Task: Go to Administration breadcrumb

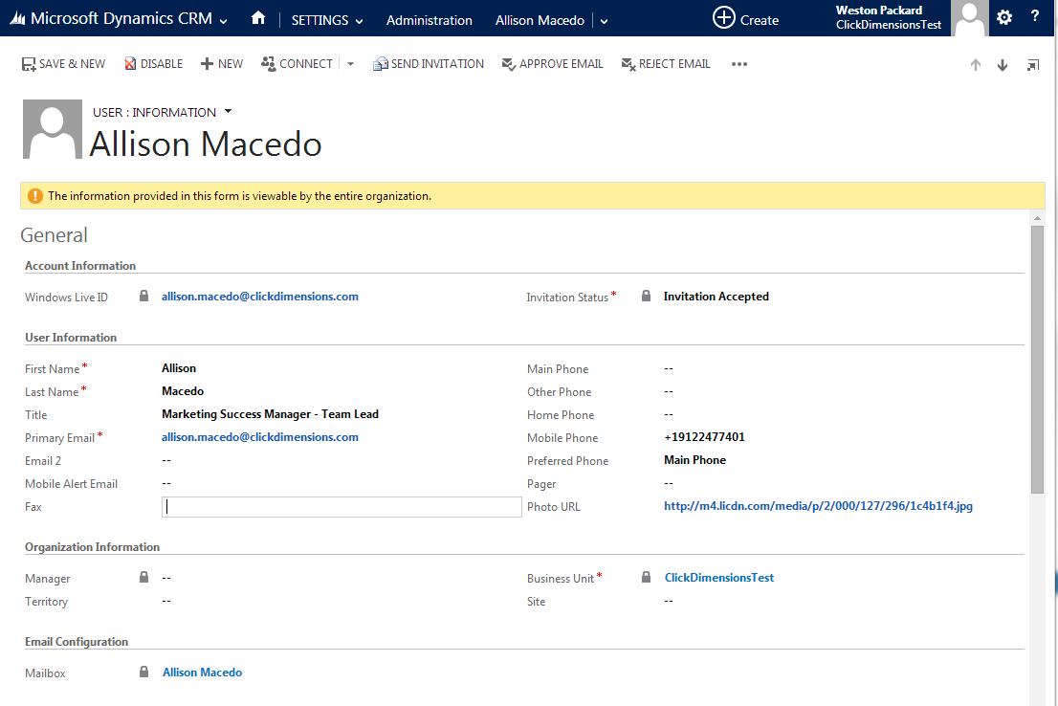Action: click(x=429, y=20)
